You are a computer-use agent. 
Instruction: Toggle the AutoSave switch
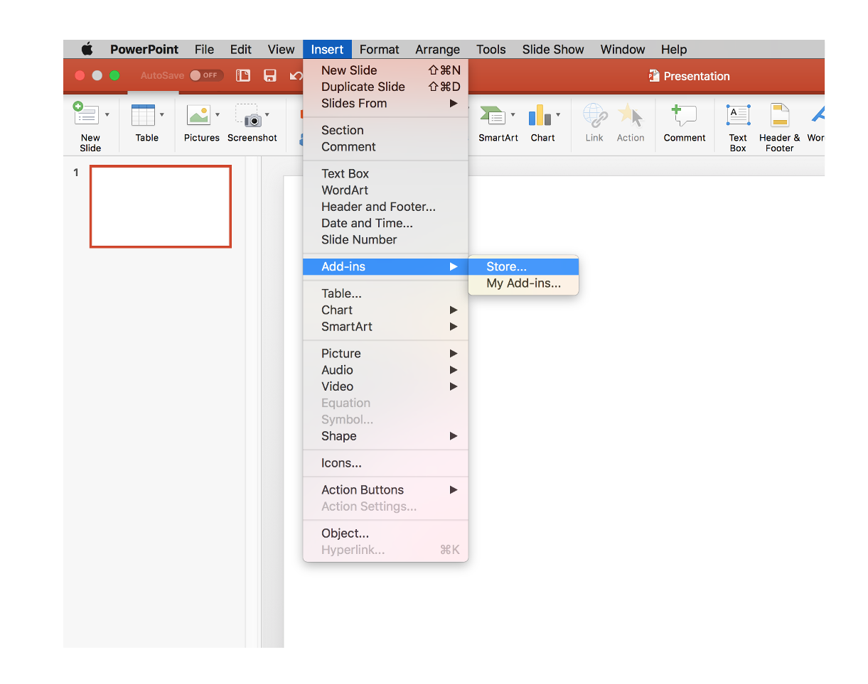point(206,75)
